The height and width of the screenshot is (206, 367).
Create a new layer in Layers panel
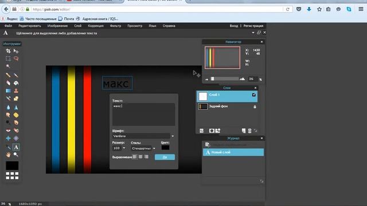tap(244, 131)
